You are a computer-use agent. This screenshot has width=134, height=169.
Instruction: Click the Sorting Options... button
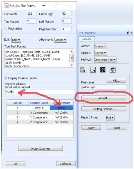104,109
